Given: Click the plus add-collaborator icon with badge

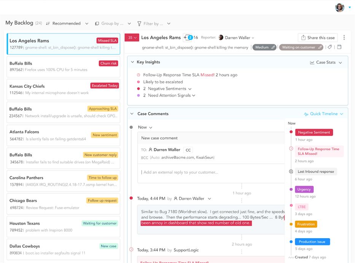Looking at the screenshot, I should 188,37.
